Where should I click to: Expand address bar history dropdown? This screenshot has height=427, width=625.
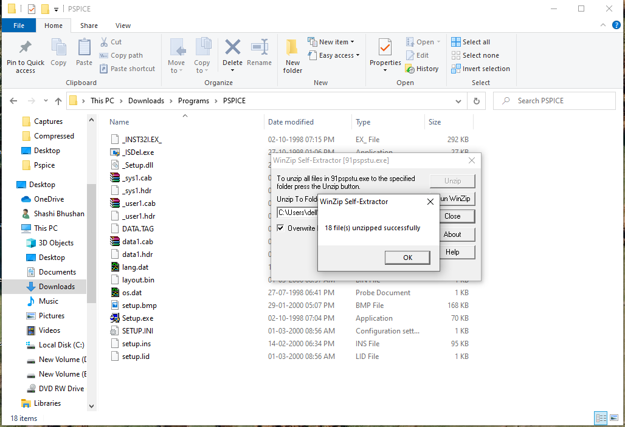tap(458, 101)
